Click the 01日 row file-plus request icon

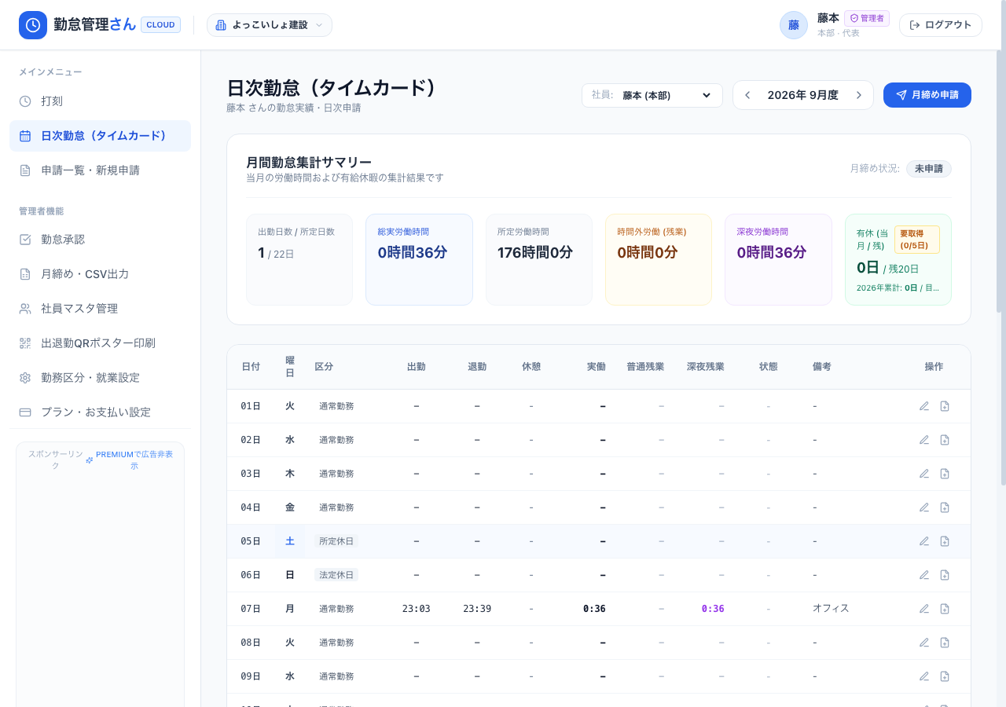click(945, 406)
